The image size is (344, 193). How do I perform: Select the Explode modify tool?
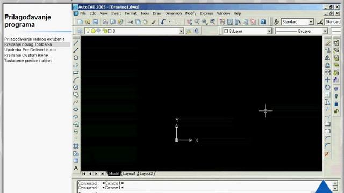tap(327, 154)
